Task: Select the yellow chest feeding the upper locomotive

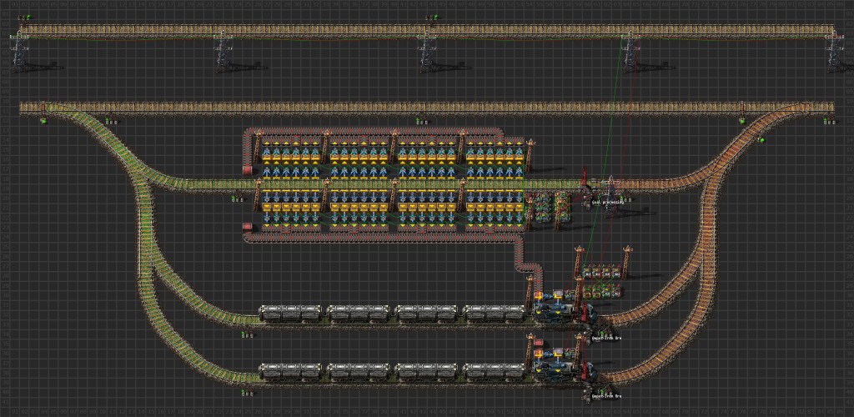Action: pyautogui.click(x=538, y=295)
